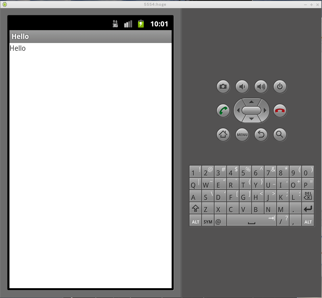Tap the 0 ) key

point(308,171)
